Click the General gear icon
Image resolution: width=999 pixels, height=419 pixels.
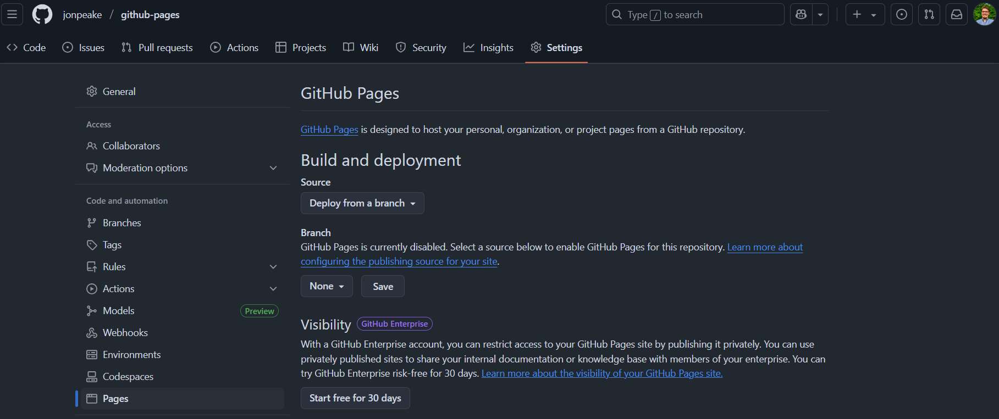[x=92, y=91]
